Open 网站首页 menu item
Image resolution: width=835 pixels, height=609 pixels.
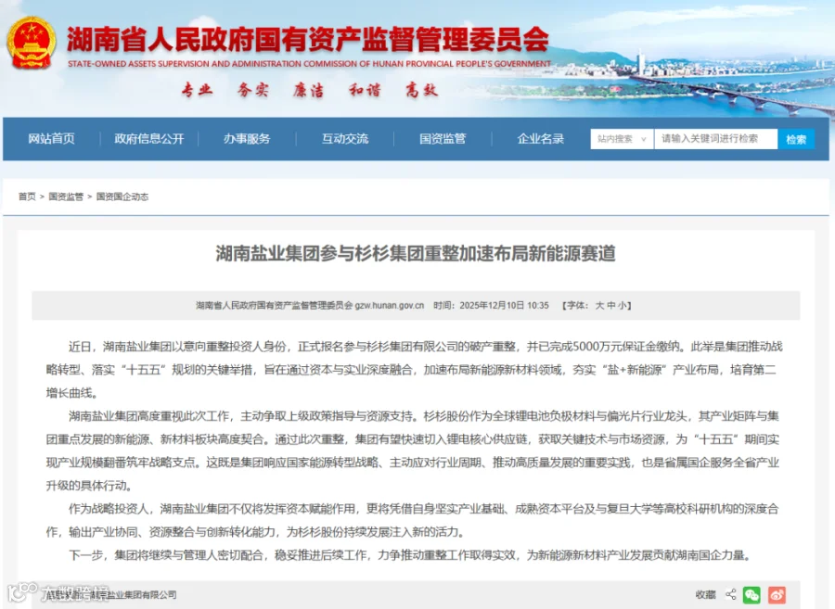click(52, 139)
